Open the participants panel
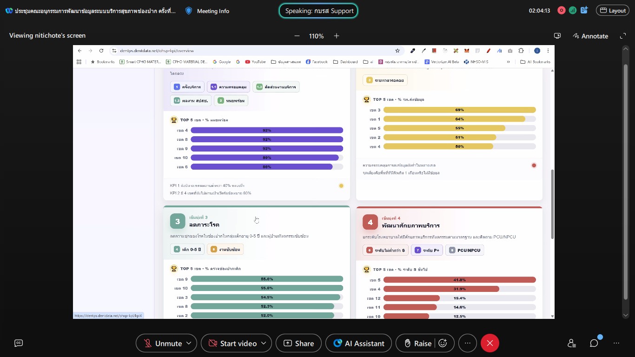This screenshot has width=635, height=357. click(572, 344)
